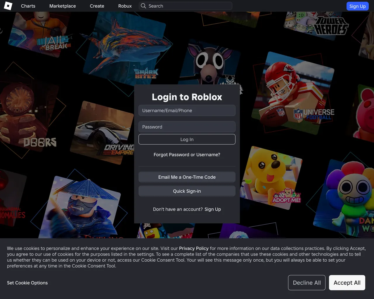
Task: Open the Create menu item
Action: 97,6
